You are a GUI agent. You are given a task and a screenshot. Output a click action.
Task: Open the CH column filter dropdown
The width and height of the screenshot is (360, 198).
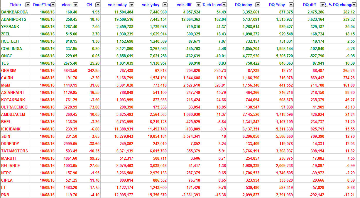pos(98,5)
